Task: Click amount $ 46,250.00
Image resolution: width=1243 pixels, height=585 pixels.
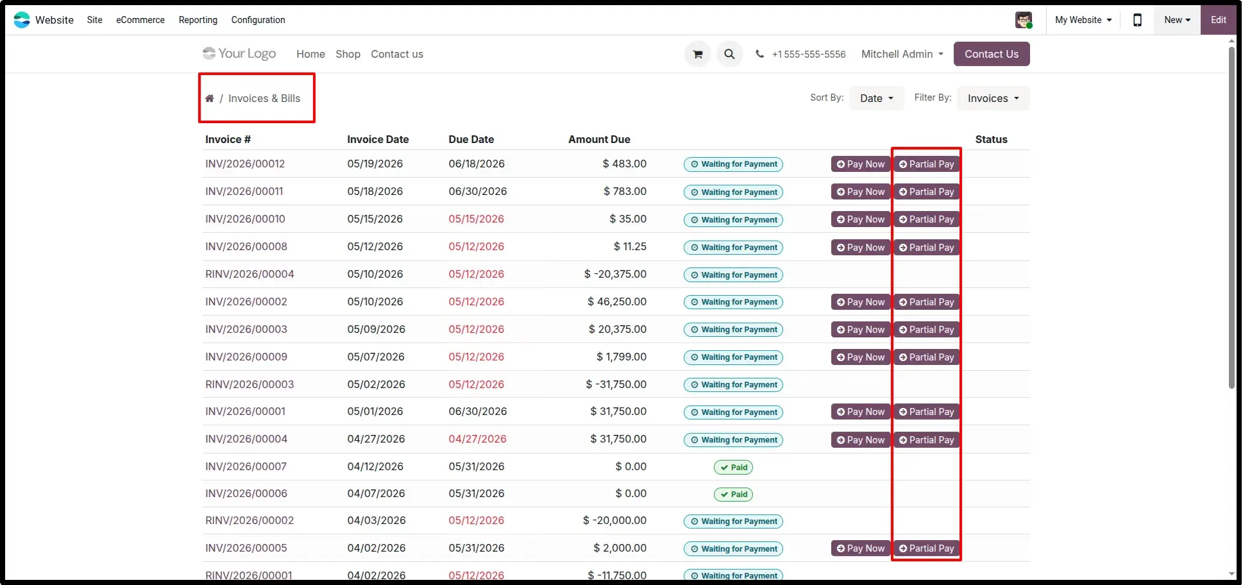Action: click(x=617, y=302)
